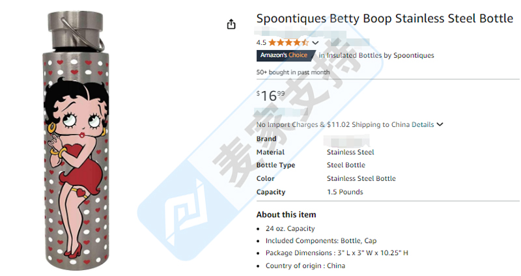521x276 pixels.
Task: Expand shipping Details chevron arrow
Action: click(x=440, y=124)
